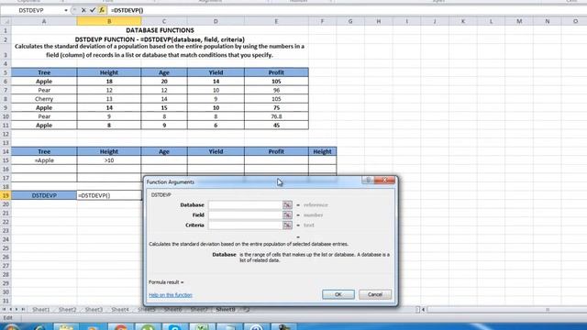Open Skype from the taskbar
The image size is (587, 330).
[175, 327]
